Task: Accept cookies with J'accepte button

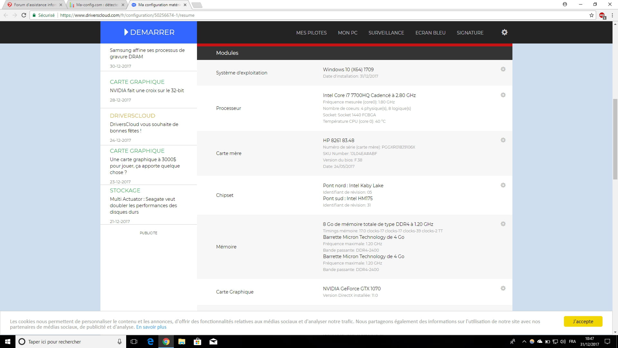Action: click(x=583, y=321)
